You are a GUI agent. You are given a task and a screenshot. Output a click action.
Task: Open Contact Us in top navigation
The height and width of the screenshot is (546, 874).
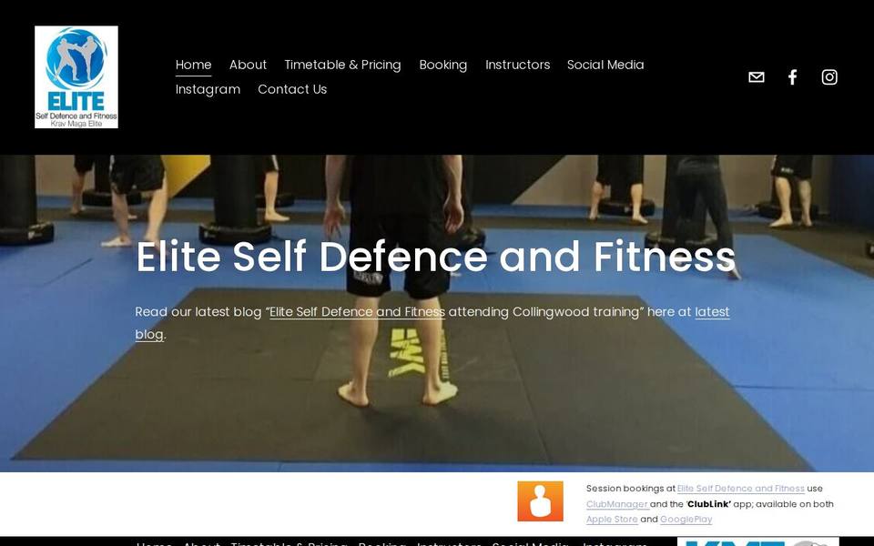292,89
